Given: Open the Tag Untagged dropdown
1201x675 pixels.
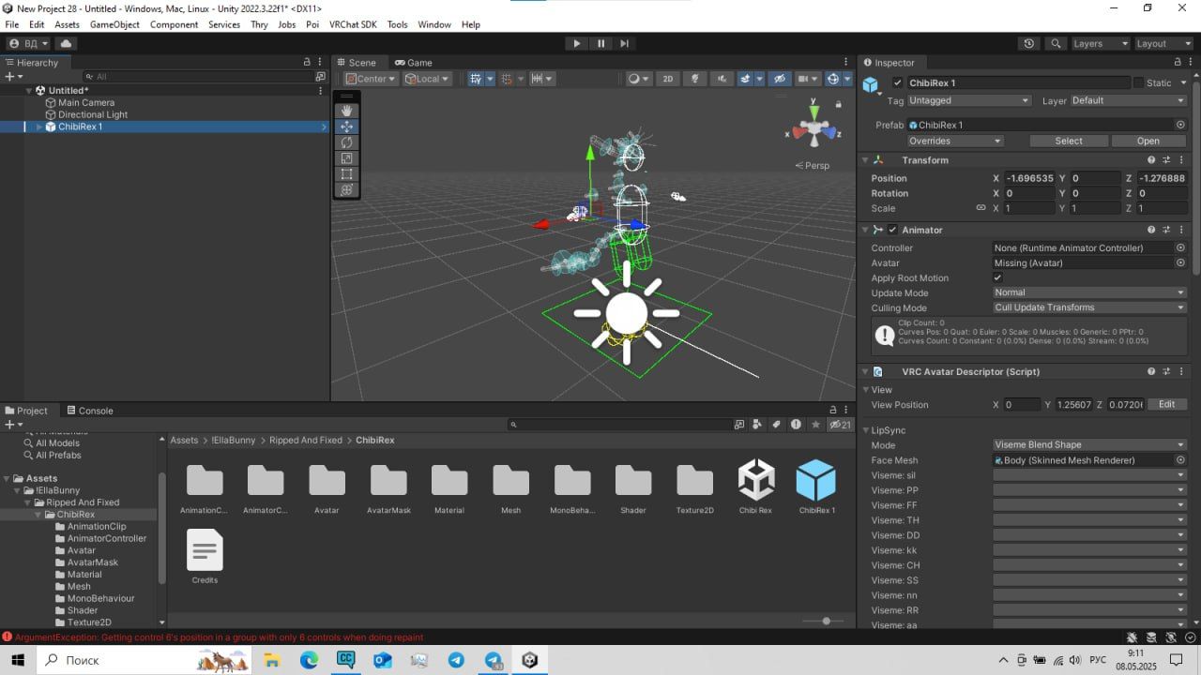Looking at the screenshot, I should pos(969,100).
